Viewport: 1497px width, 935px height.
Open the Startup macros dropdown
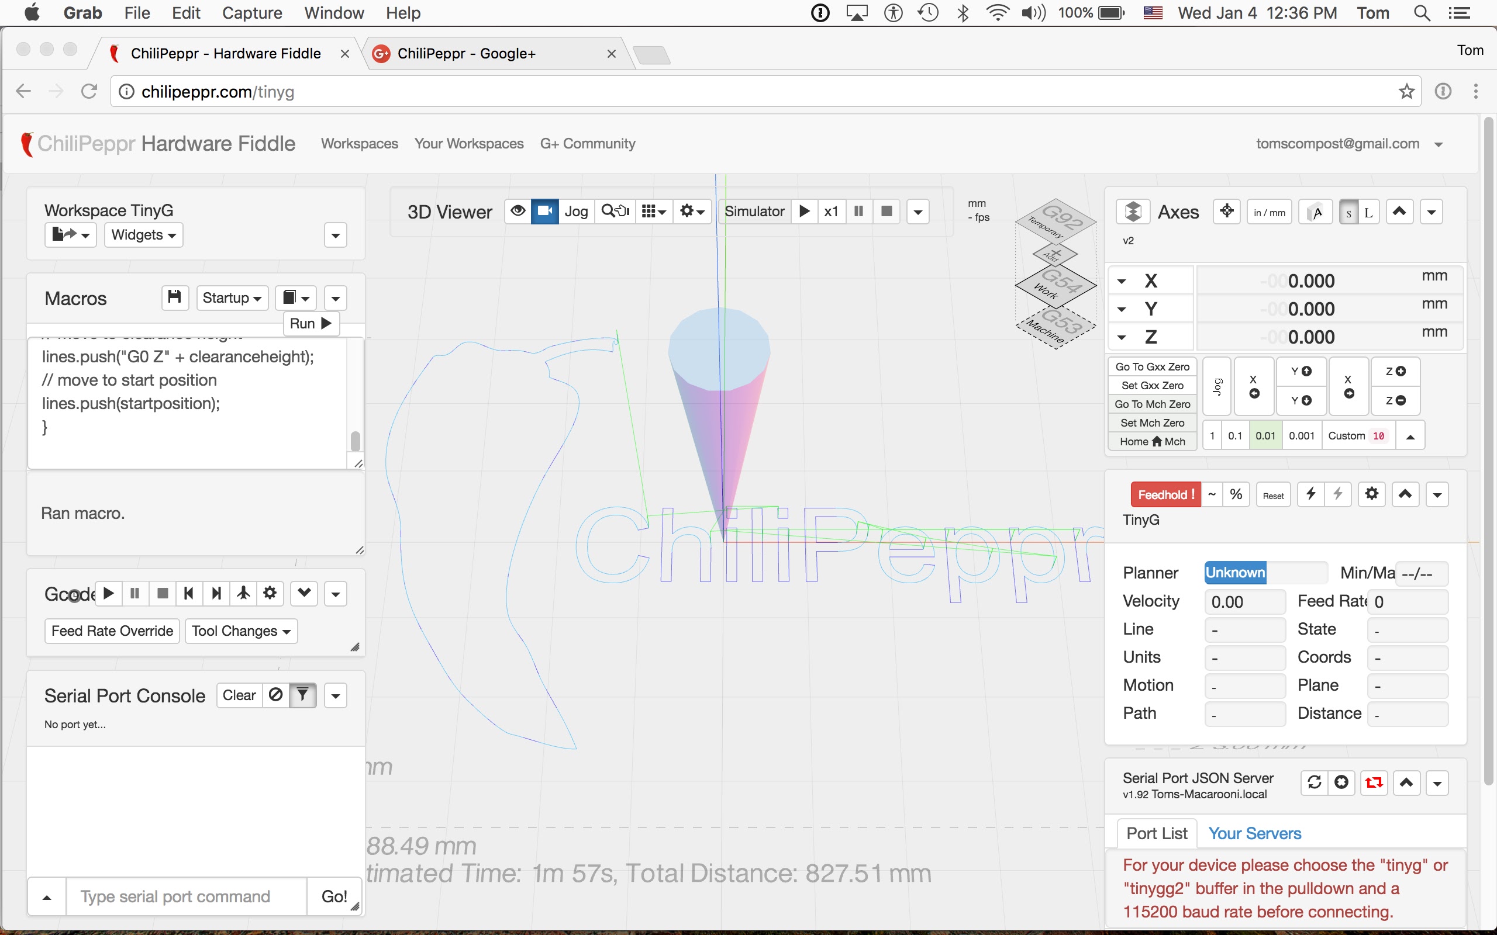point(232,298)
